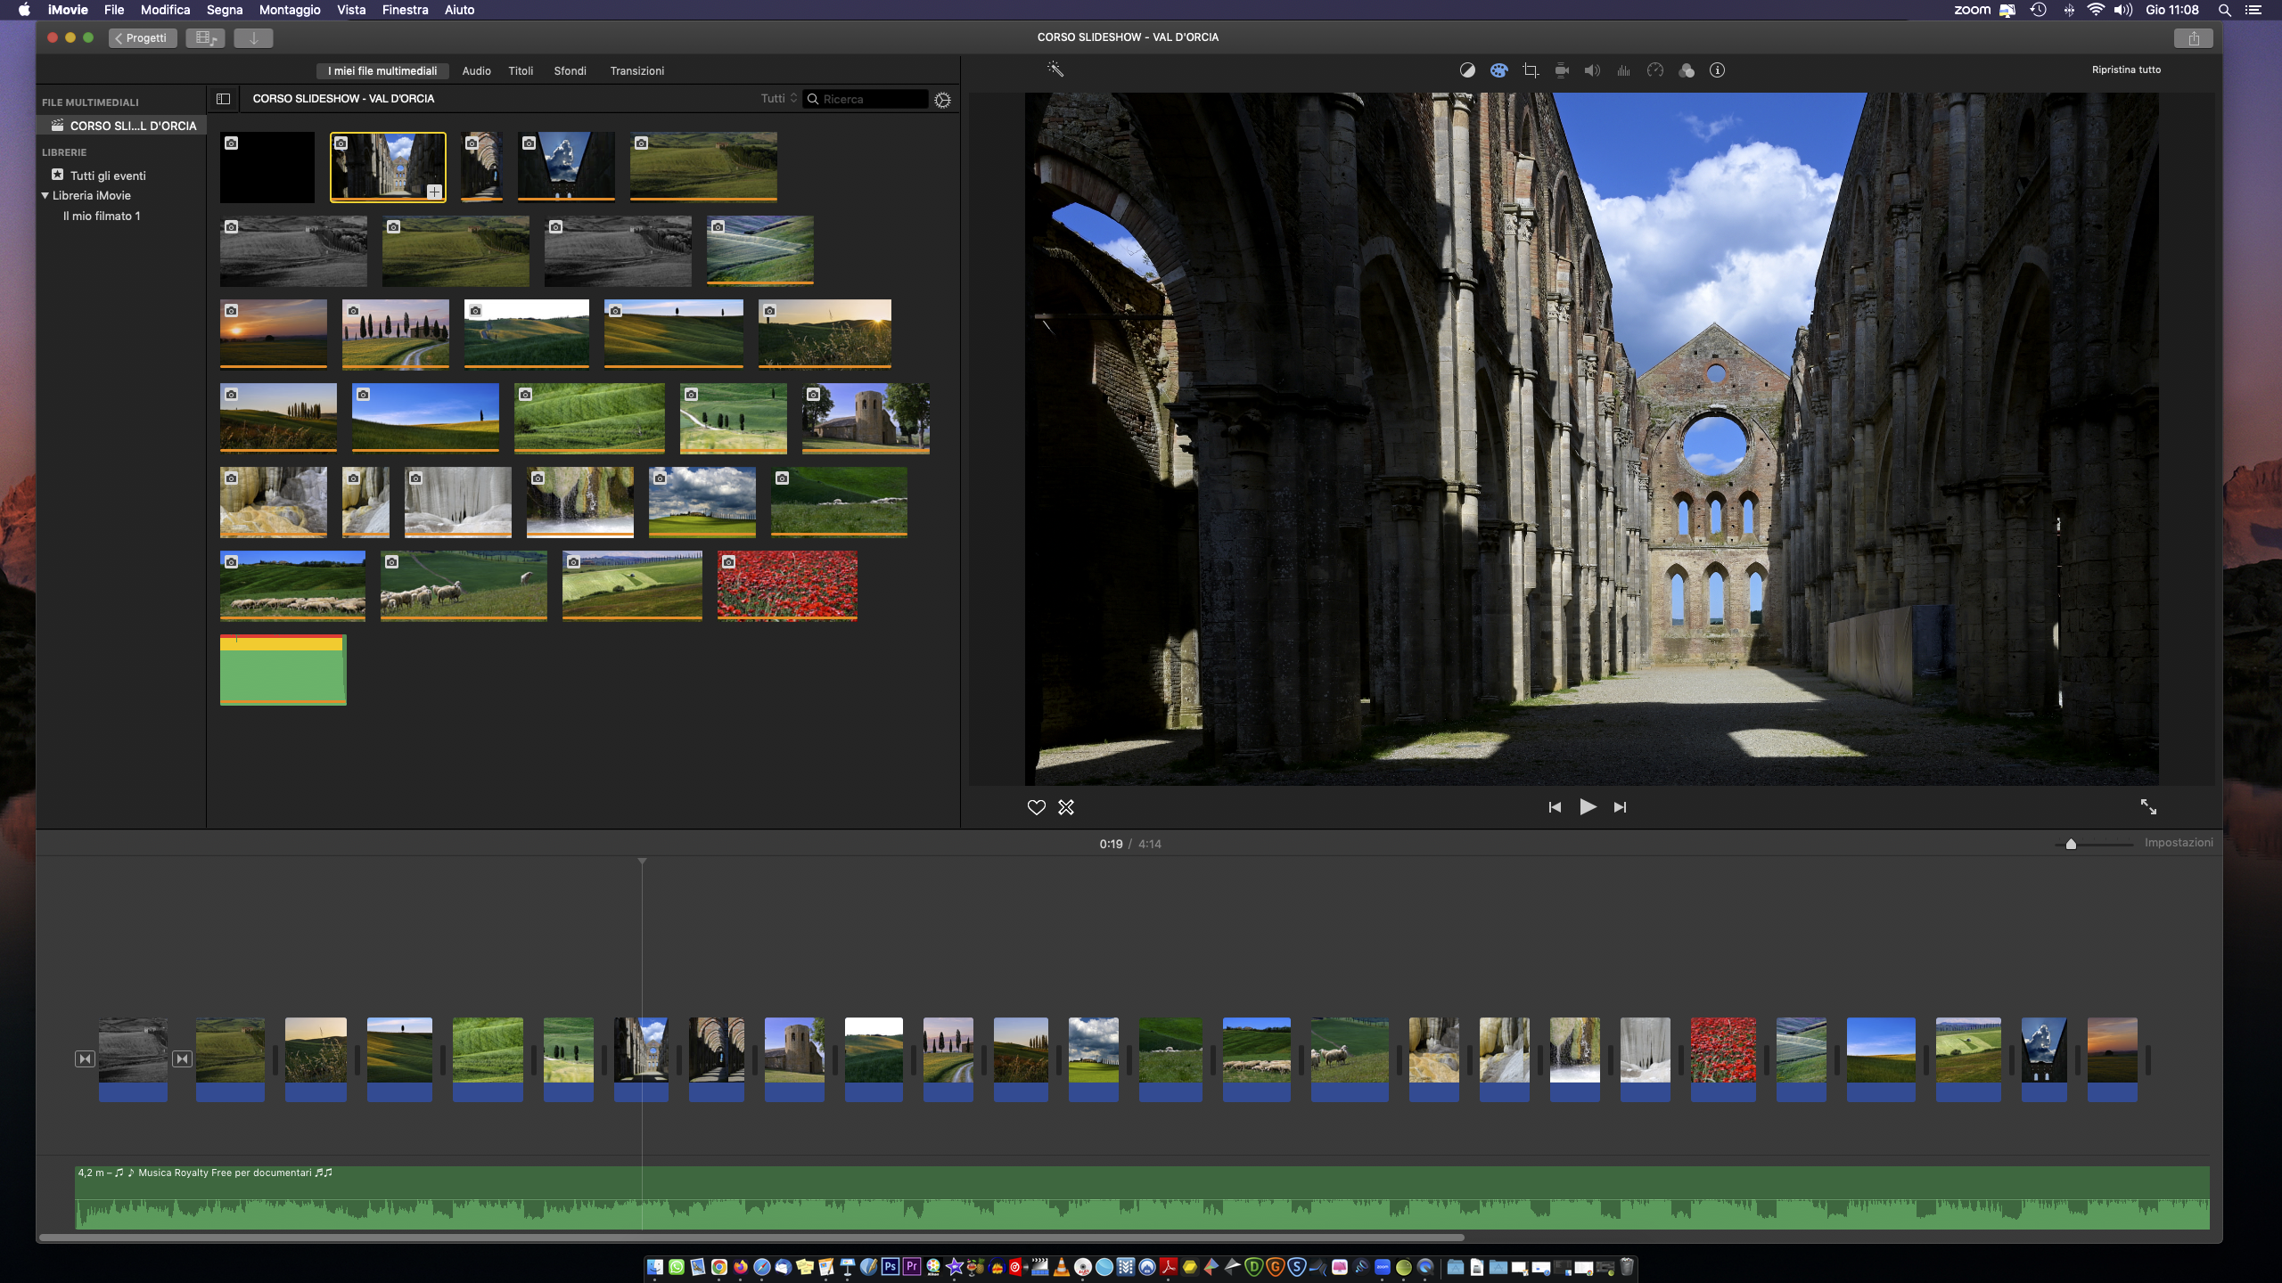Open the speed speedometer tool

tap(1655, 70)
